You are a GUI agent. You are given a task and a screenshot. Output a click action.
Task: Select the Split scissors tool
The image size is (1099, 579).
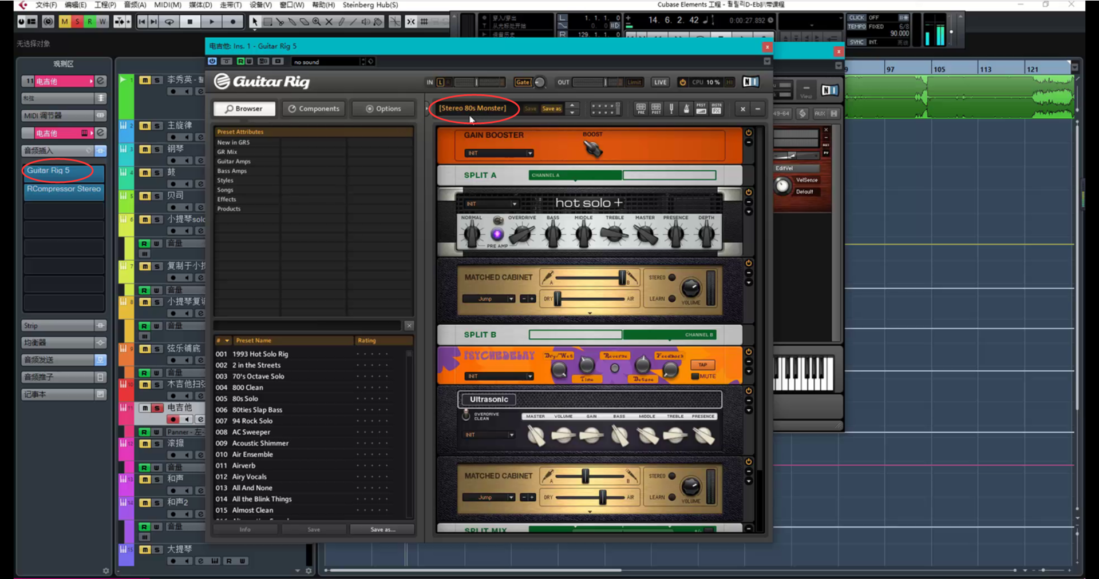280,22
